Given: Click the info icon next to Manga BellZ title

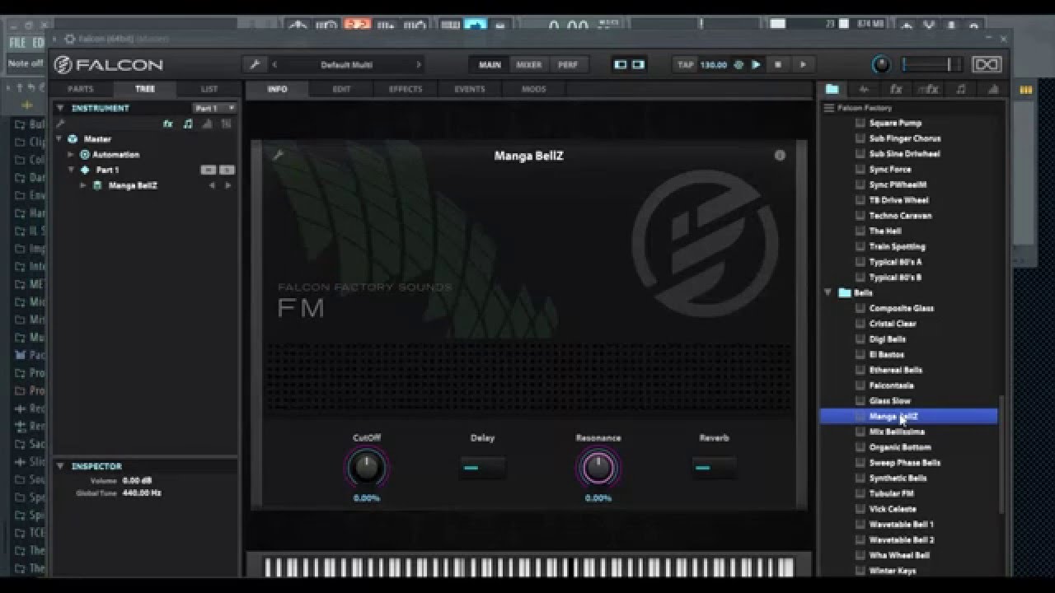Looking at the screenshot, I should [x=780, y=156].
